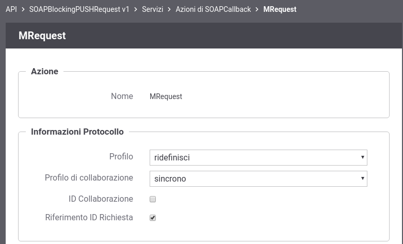Click the Nome value MRequest
Screen dimensions: 403x244
(x=166, y=96)
